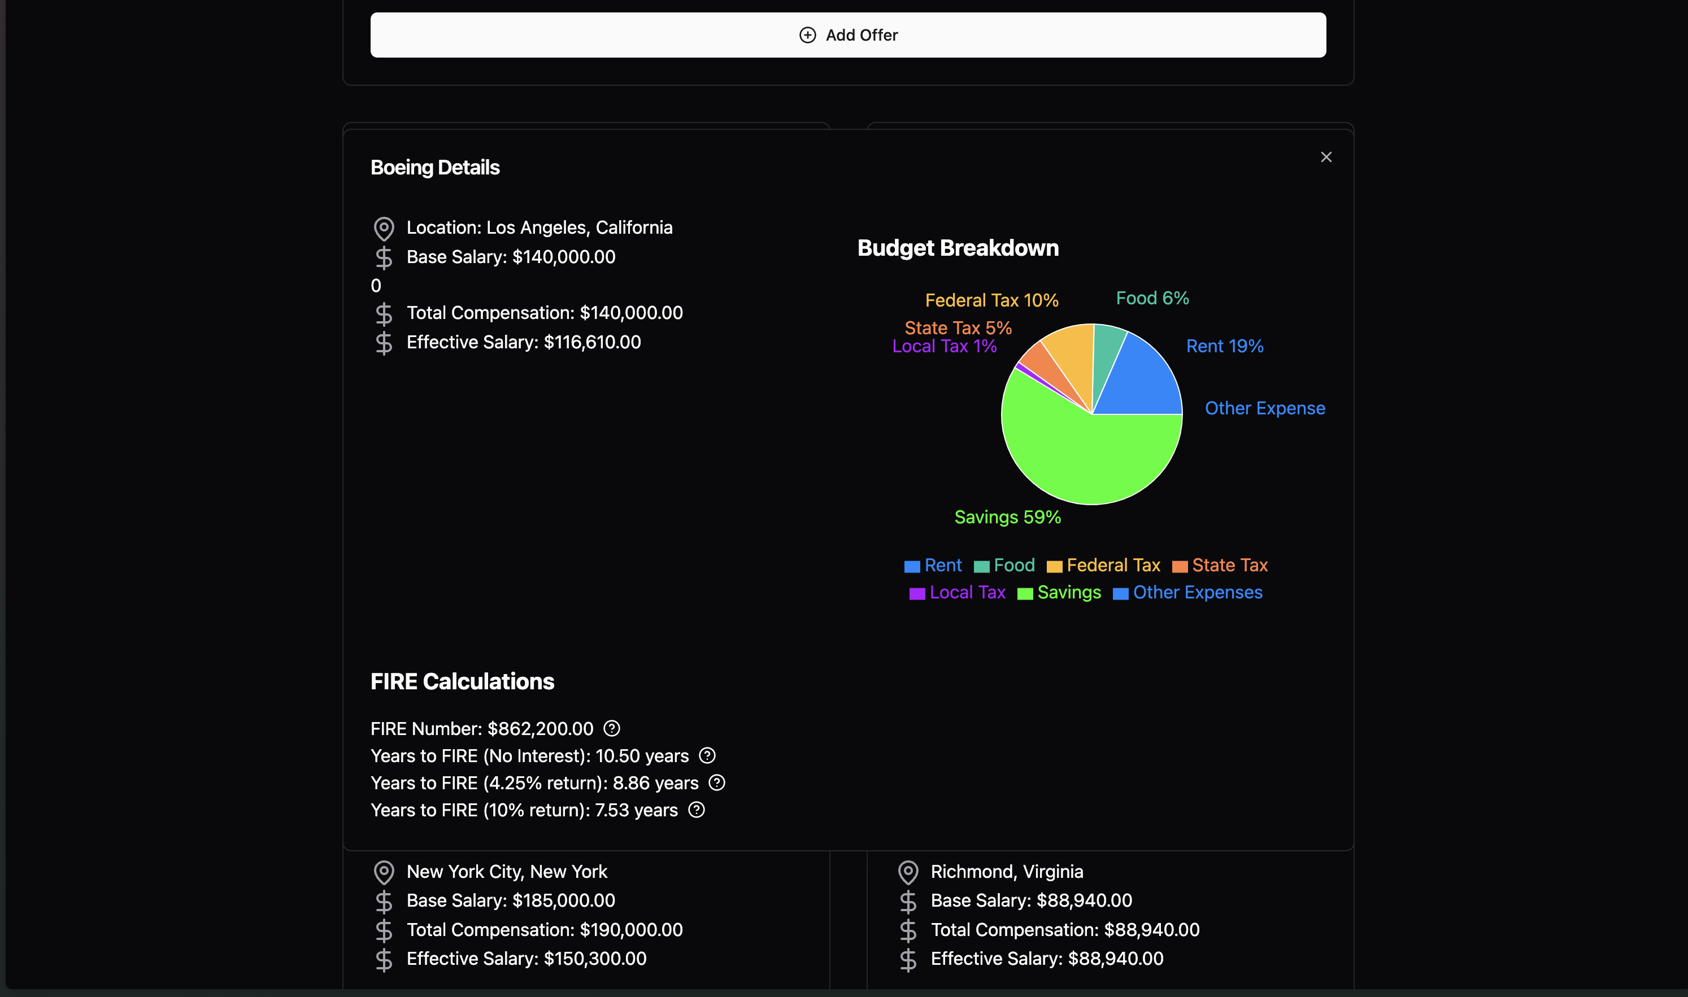
Task: Click the New York City location pin icon
Action: tap(384, 872)
